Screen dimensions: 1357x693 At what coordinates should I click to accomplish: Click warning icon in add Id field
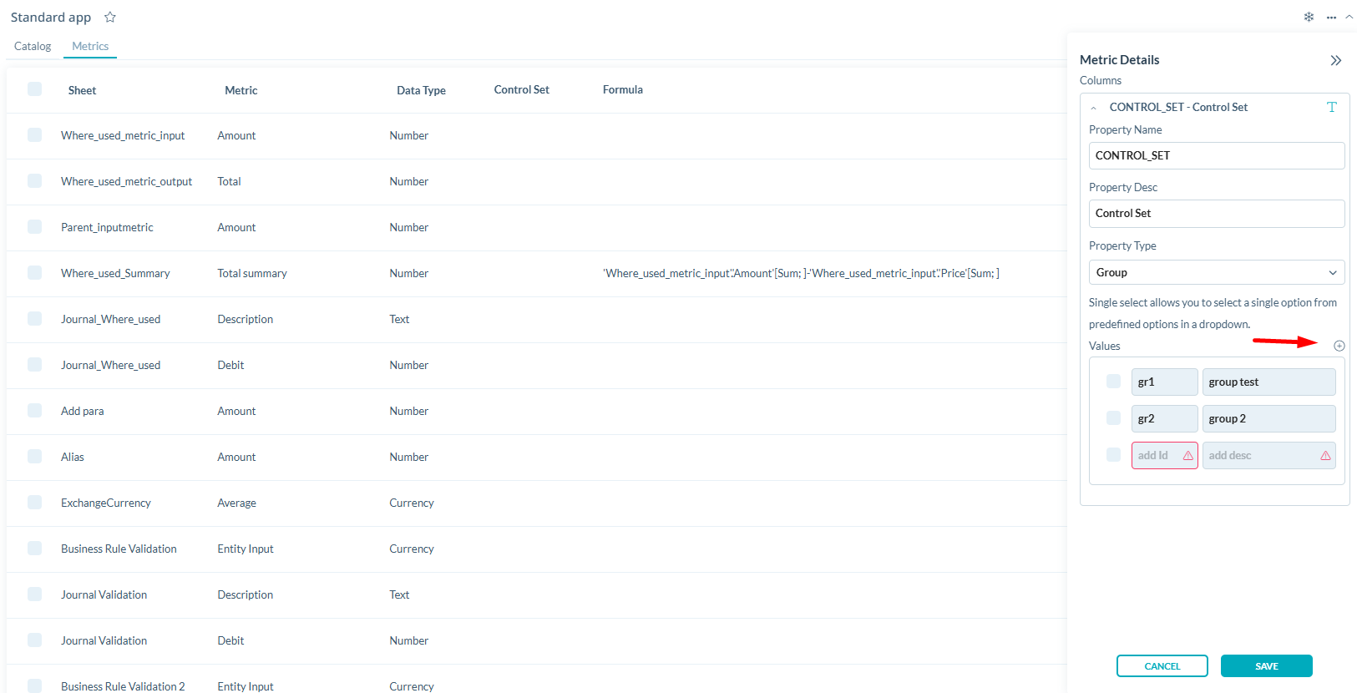point(1187,456)
